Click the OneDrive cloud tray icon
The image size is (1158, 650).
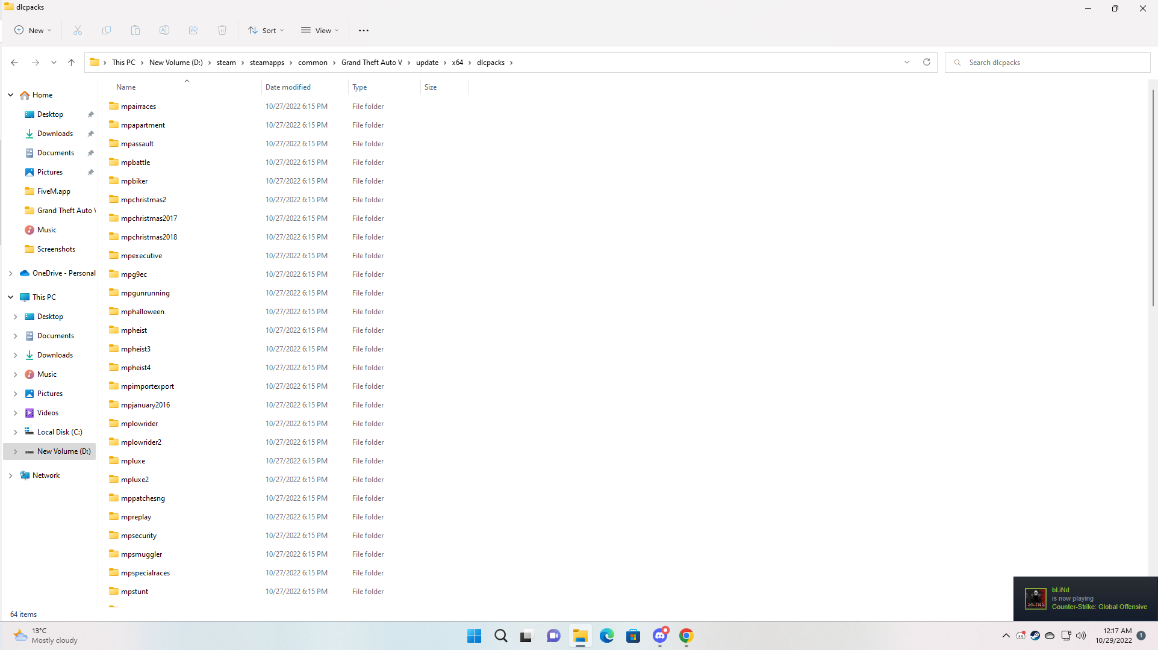click(x=1050, y=636)
